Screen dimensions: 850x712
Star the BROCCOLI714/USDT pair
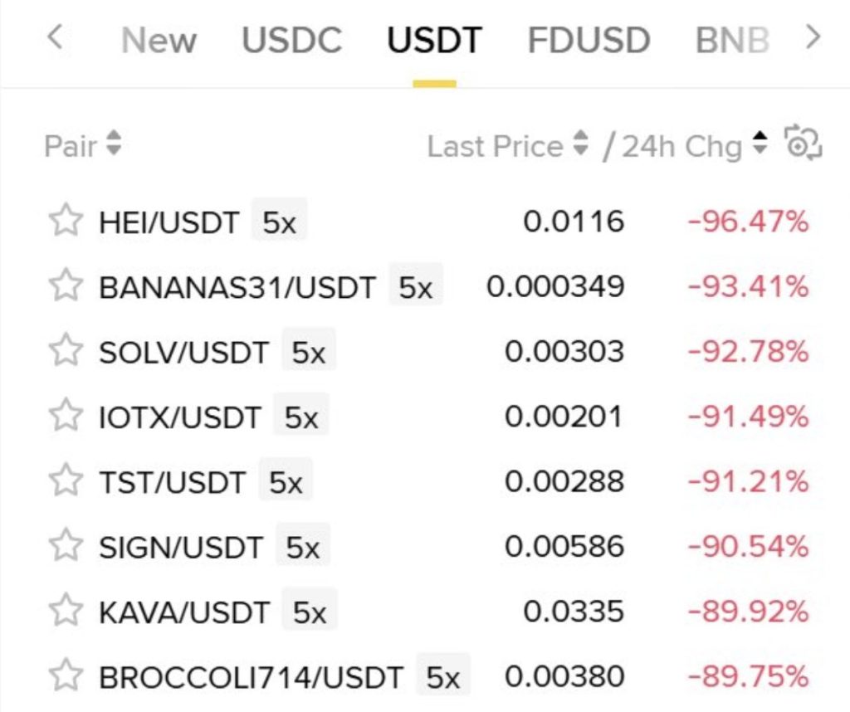coord(66,676)
